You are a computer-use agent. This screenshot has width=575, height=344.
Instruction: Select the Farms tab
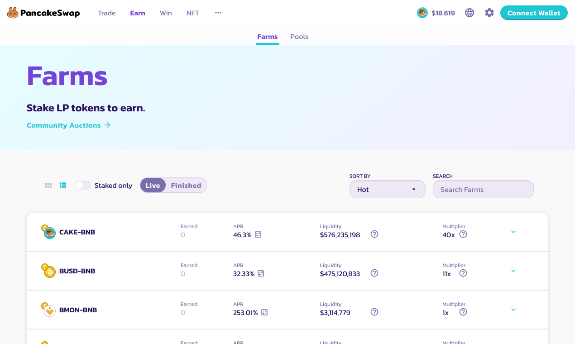click(x=268, y=37)
